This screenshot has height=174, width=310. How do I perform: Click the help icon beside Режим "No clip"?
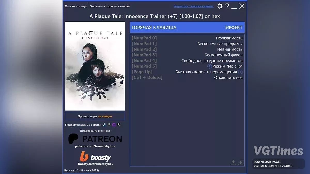(210, 66)
